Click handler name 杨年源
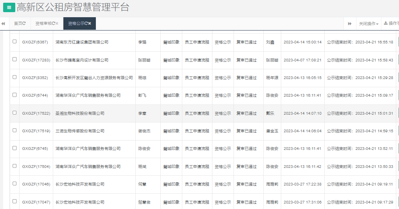The height and width of the screenshot is (209, 399). (x=272, y=78)
